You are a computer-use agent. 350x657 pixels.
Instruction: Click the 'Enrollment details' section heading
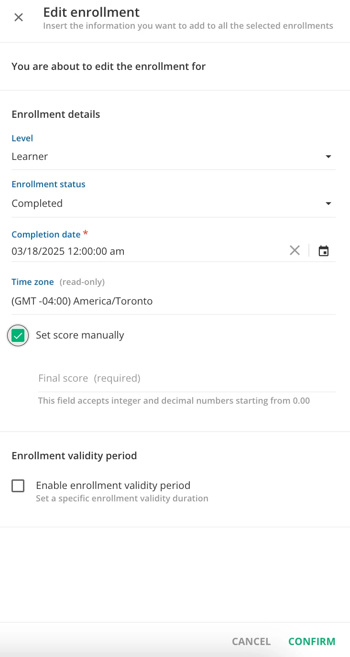coord(56,114)
